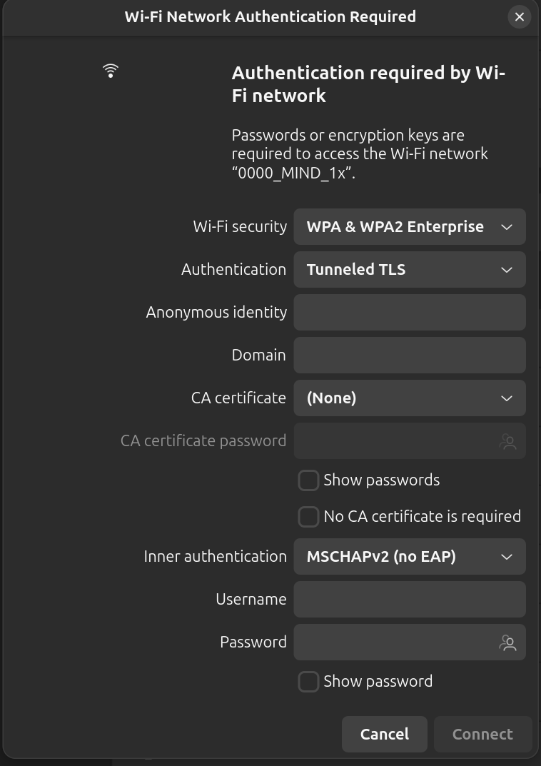
Task: Toggle the Show password checkbox
Action: (308, 682)
